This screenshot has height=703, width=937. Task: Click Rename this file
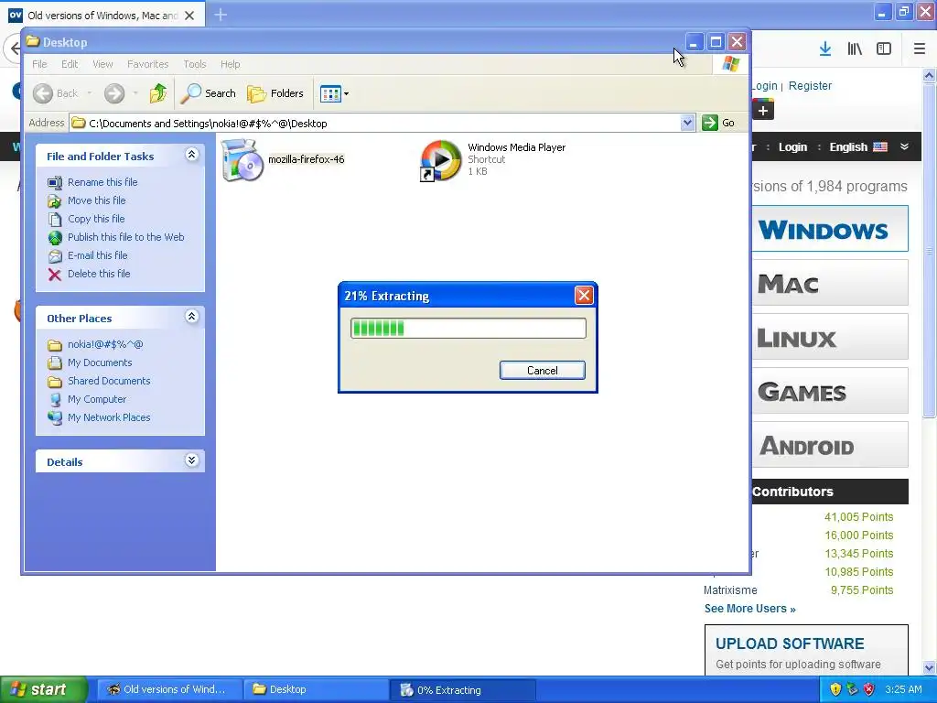[102, 182]
